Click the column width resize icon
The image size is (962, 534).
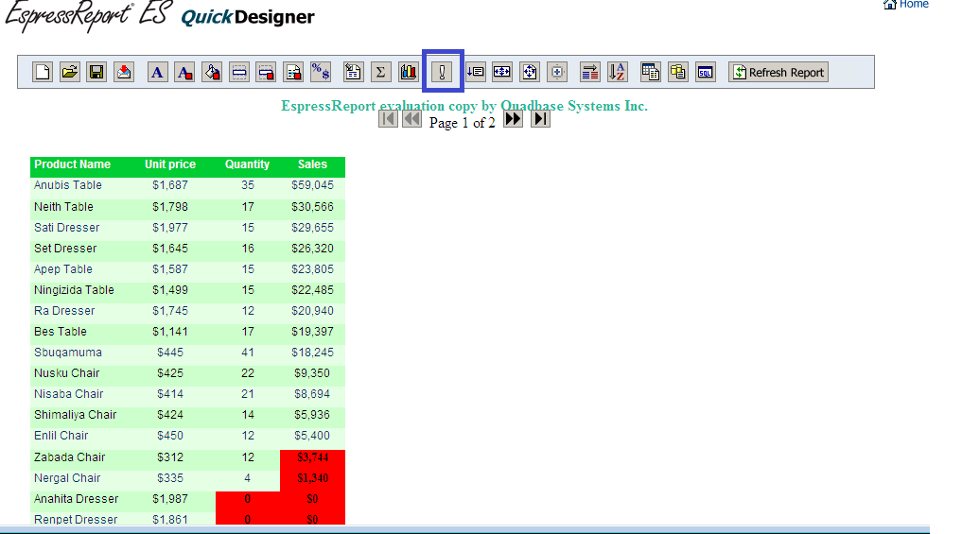[x=502, y=73]
